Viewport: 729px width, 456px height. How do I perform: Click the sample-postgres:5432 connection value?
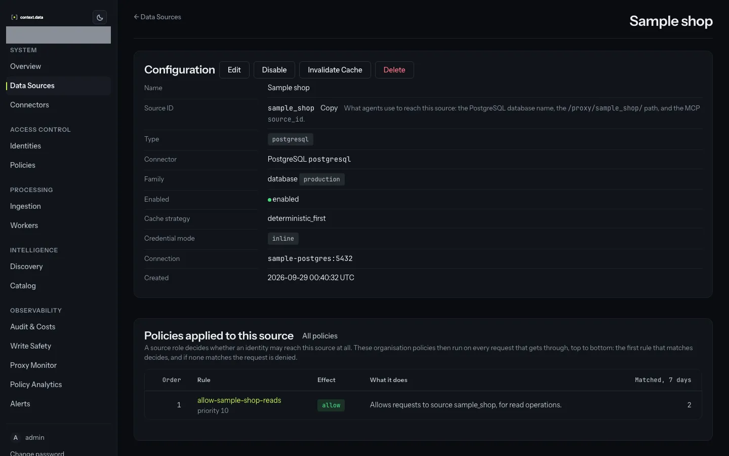tap(310, 258)
